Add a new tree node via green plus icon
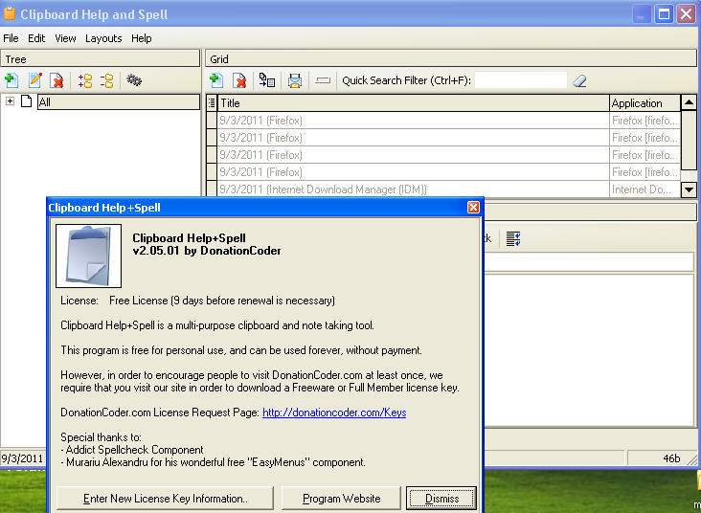 (11, 80)
